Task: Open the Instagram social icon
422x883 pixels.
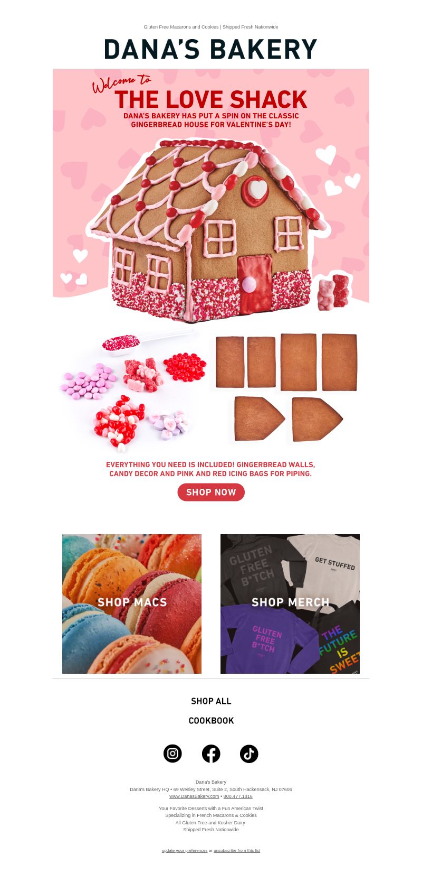Action: (172, 754)
